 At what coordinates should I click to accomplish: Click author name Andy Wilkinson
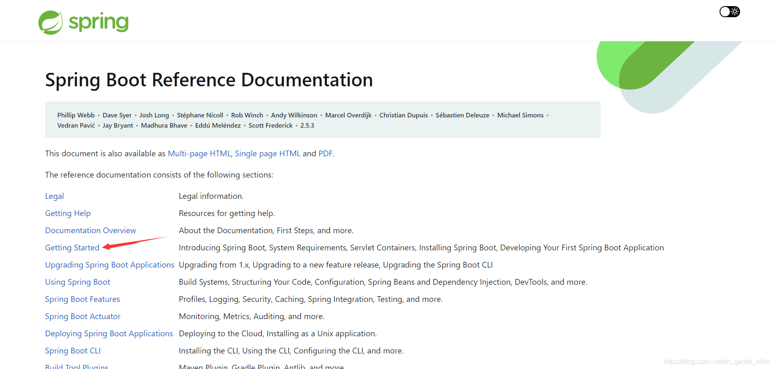[294, 115]
